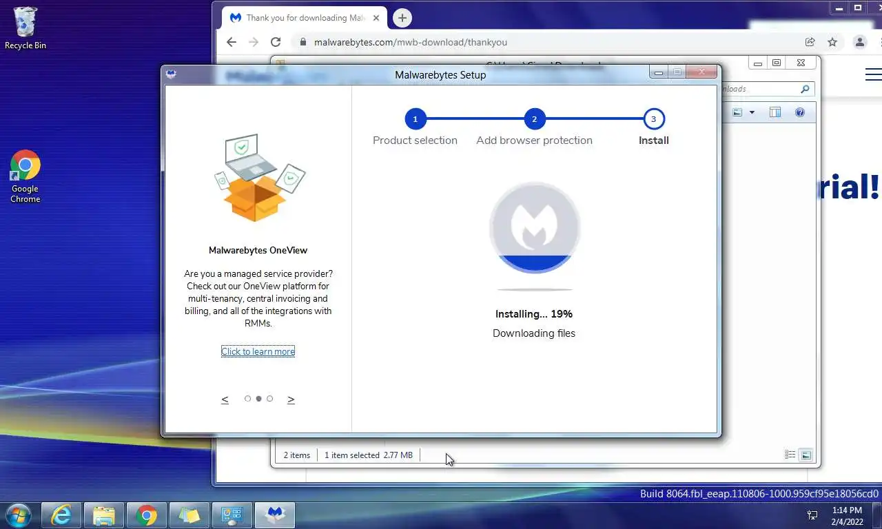The height and width of the screenshot is (529, 882).
Task: Click the Chrome address bar URL
Action: click(410, 42)
